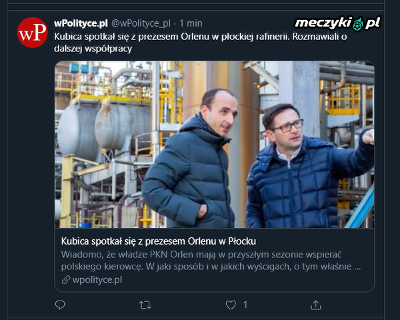Like the tweet with the heart icon
The image size is (400, 320).
click(x=231, y=305)
